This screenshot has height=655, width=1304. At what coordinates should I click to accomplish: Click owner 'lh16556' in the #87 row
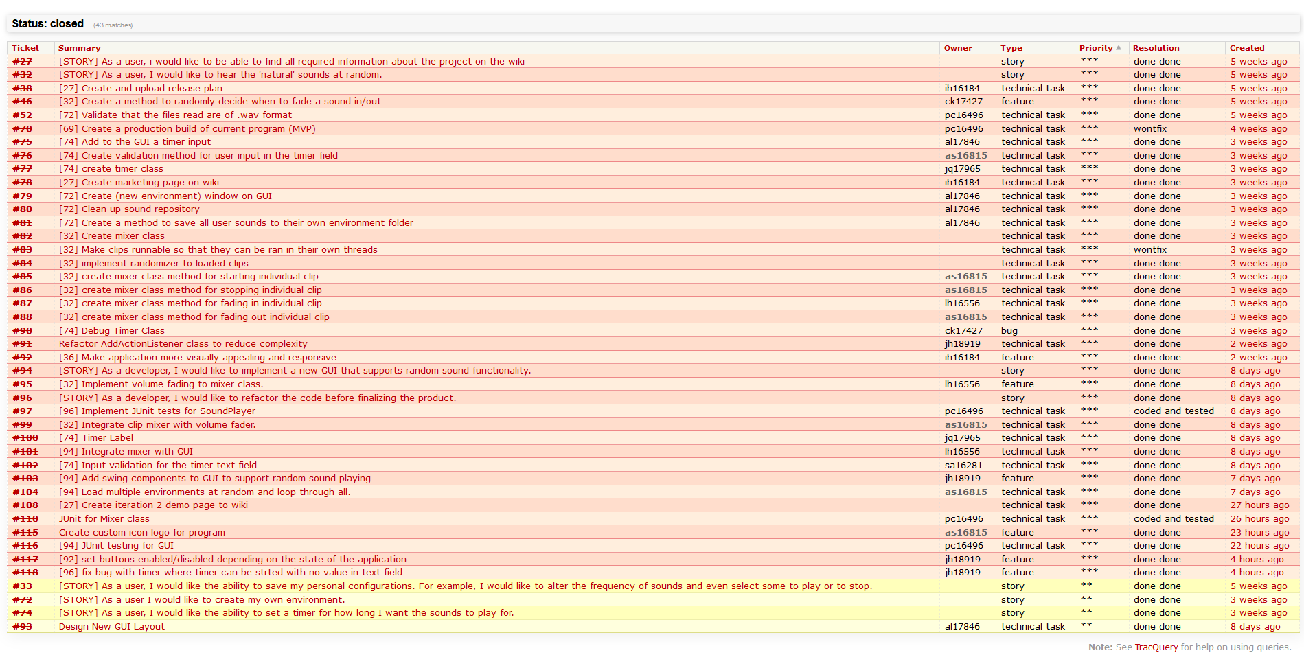(962, 303)
